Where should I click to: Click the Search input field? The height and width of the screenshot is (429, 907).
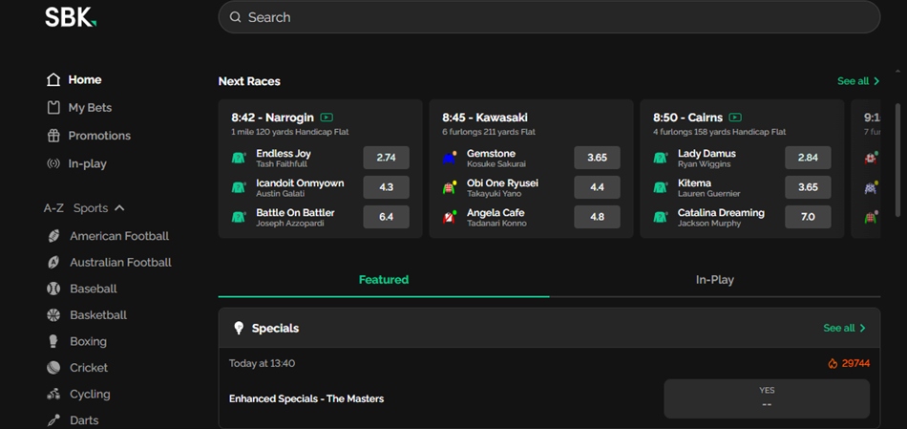[549, 17]
